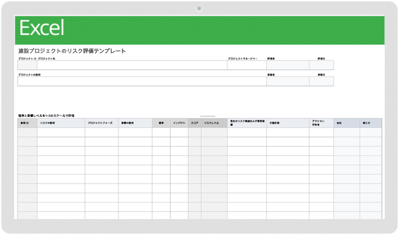
Task: Click the プロジェクトマネージャー input cell
Action: click(x=247, y=65)
